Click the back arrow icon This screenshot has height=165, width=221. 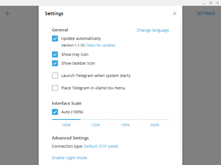tap(8, 13)
